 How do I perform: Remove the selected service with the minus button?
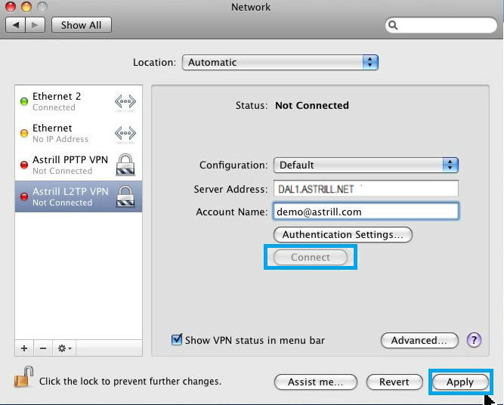(43, 348)
